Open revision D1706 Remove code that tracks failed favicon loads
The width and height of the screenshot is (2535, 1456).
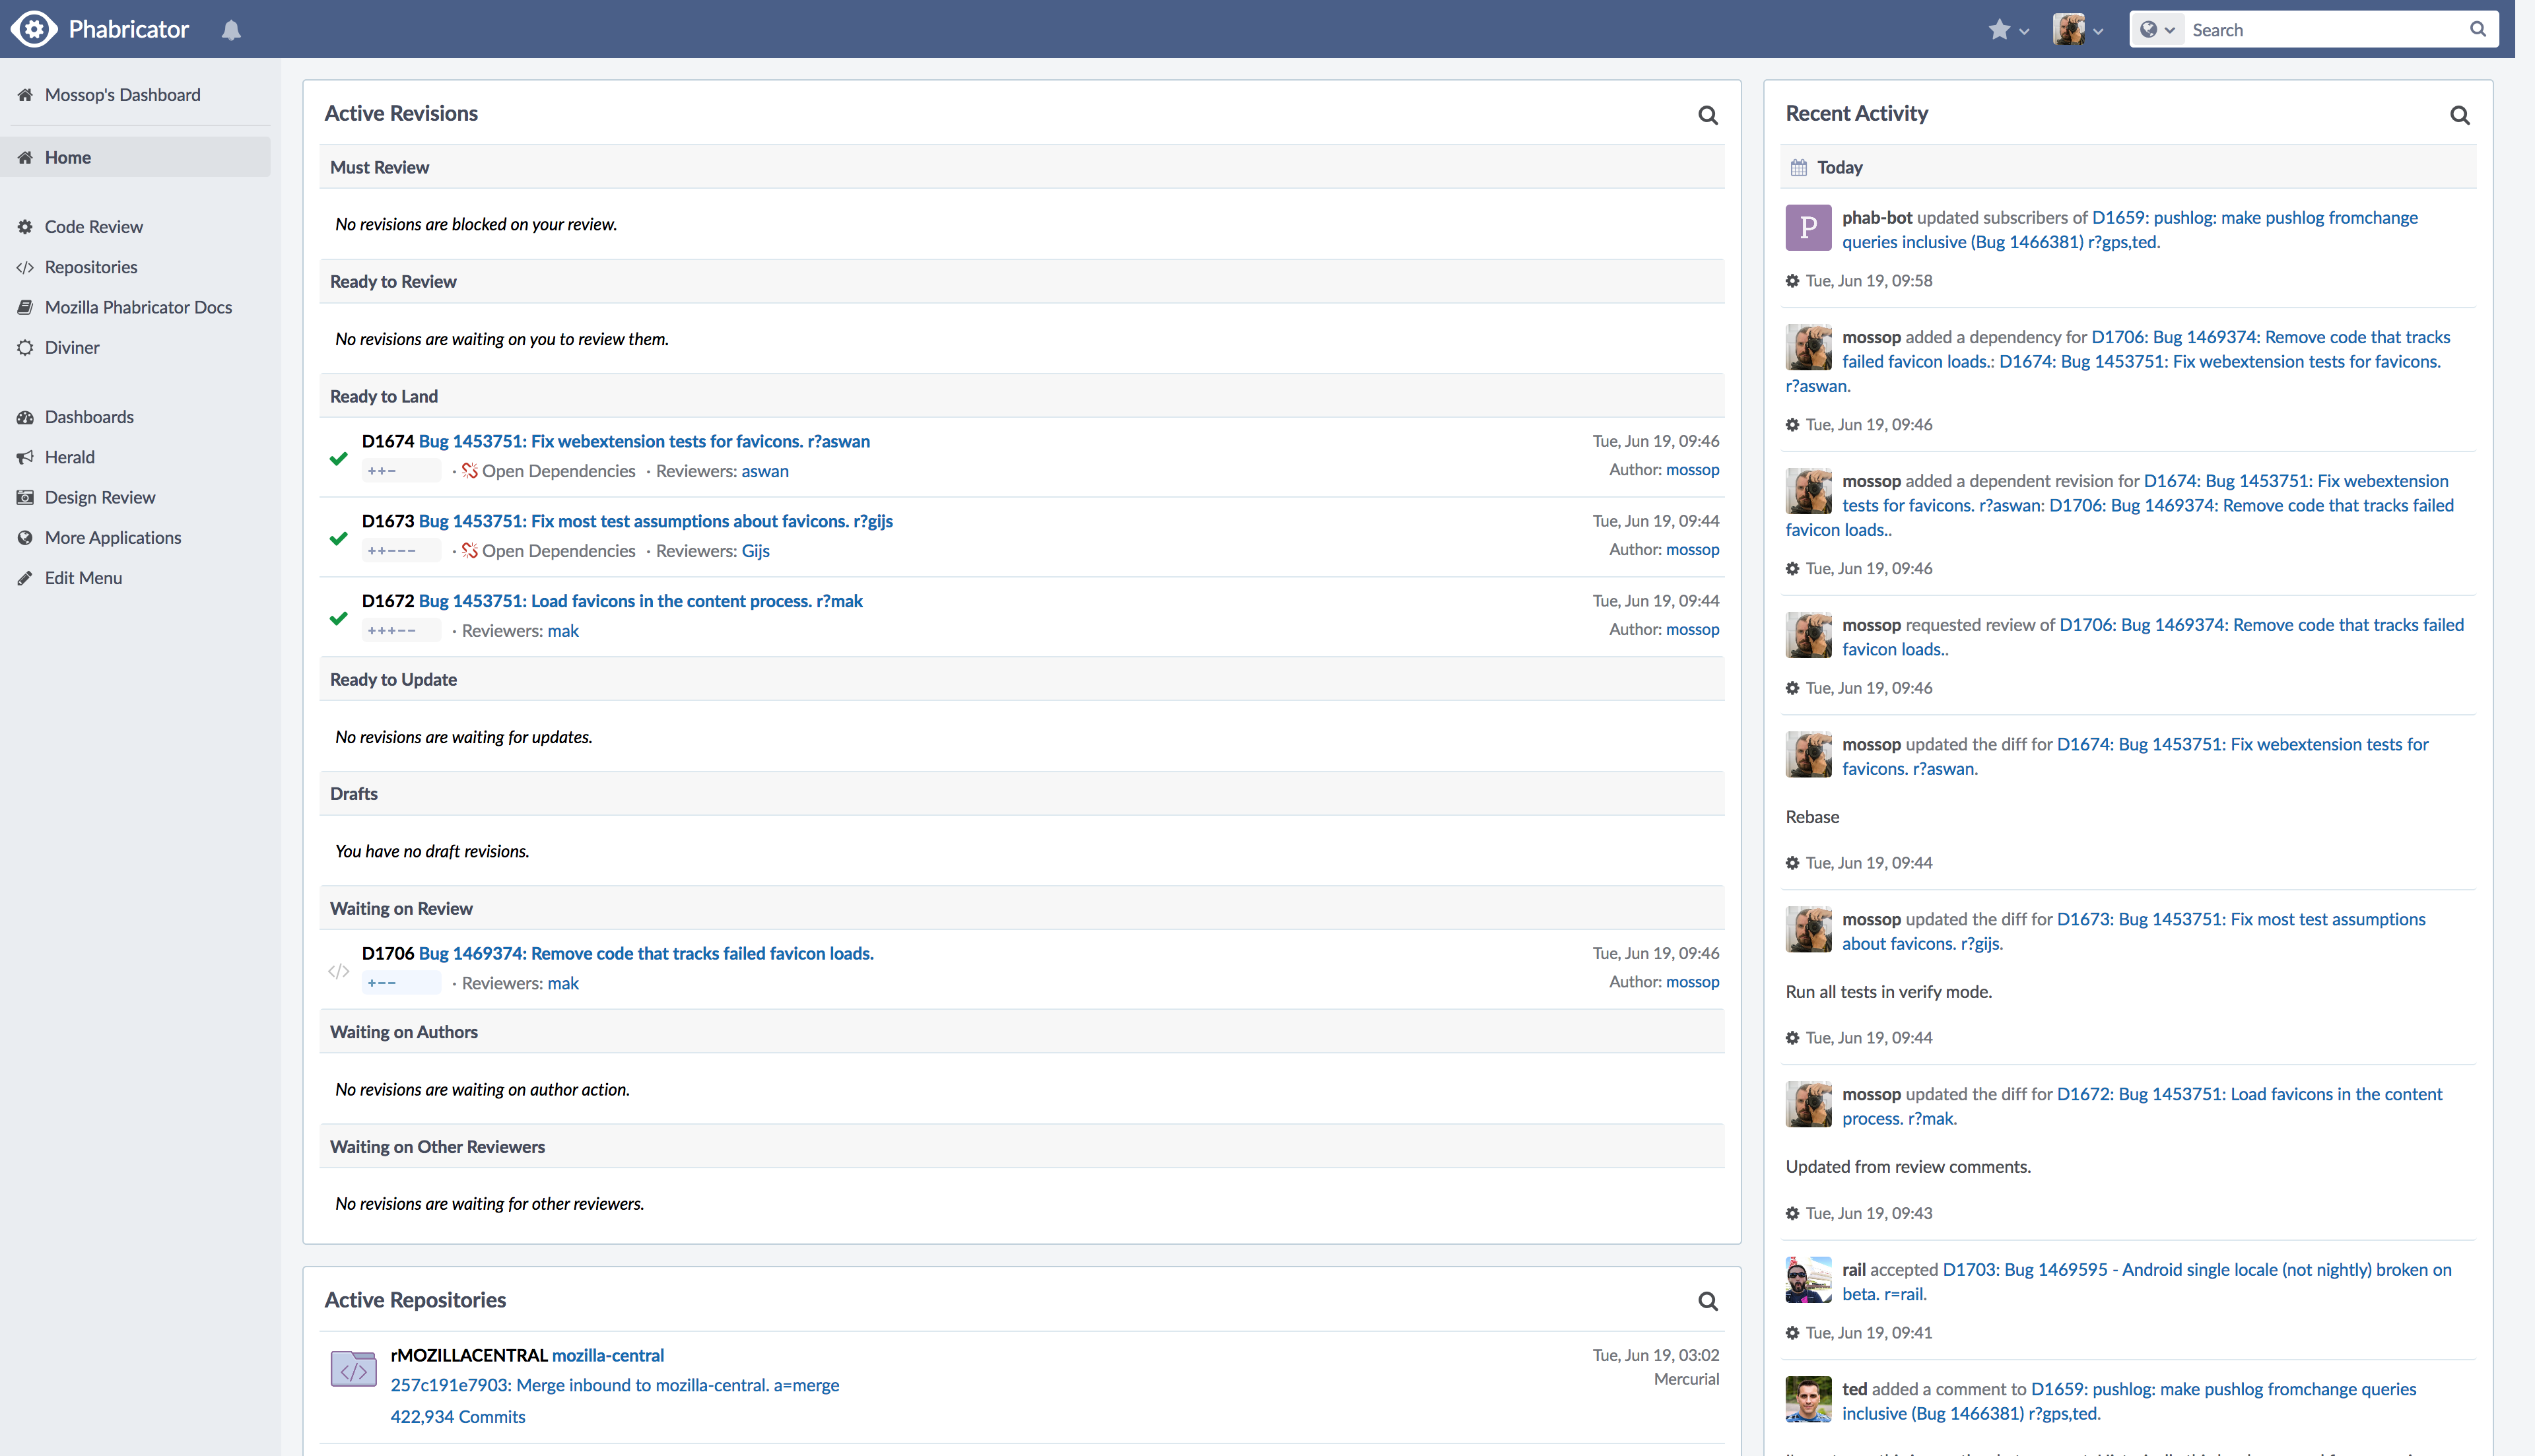[646, 953]
